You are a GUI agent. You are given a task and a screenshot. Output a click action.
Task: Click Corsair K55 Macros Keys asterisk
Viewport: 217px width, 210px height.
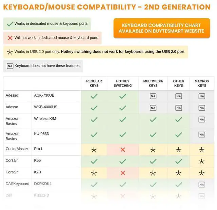pyautogui.click(x=202, y=161)
